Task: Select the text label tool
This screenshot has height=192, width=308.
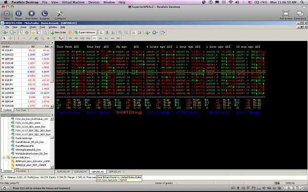Action: pos(54,38)
